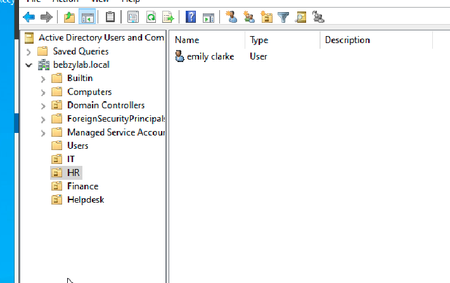Create a new organizational unit icon
Screen dimensions: 450x283
tap(266, 17)
